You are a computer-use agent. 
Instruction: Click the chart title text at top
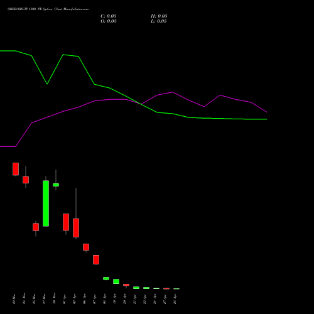48,9
